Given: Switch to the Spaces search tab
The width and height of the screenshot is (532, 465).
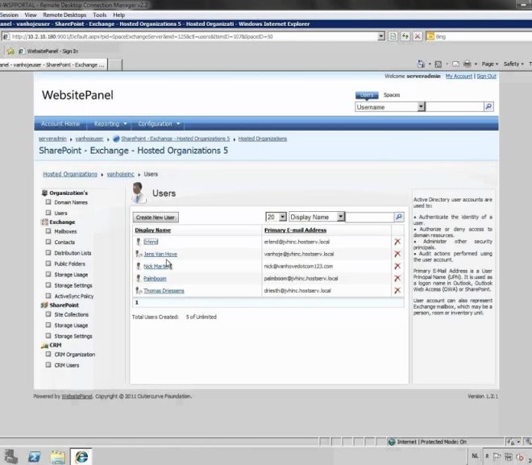Looking at the screenshot, I should pos(392,95).
